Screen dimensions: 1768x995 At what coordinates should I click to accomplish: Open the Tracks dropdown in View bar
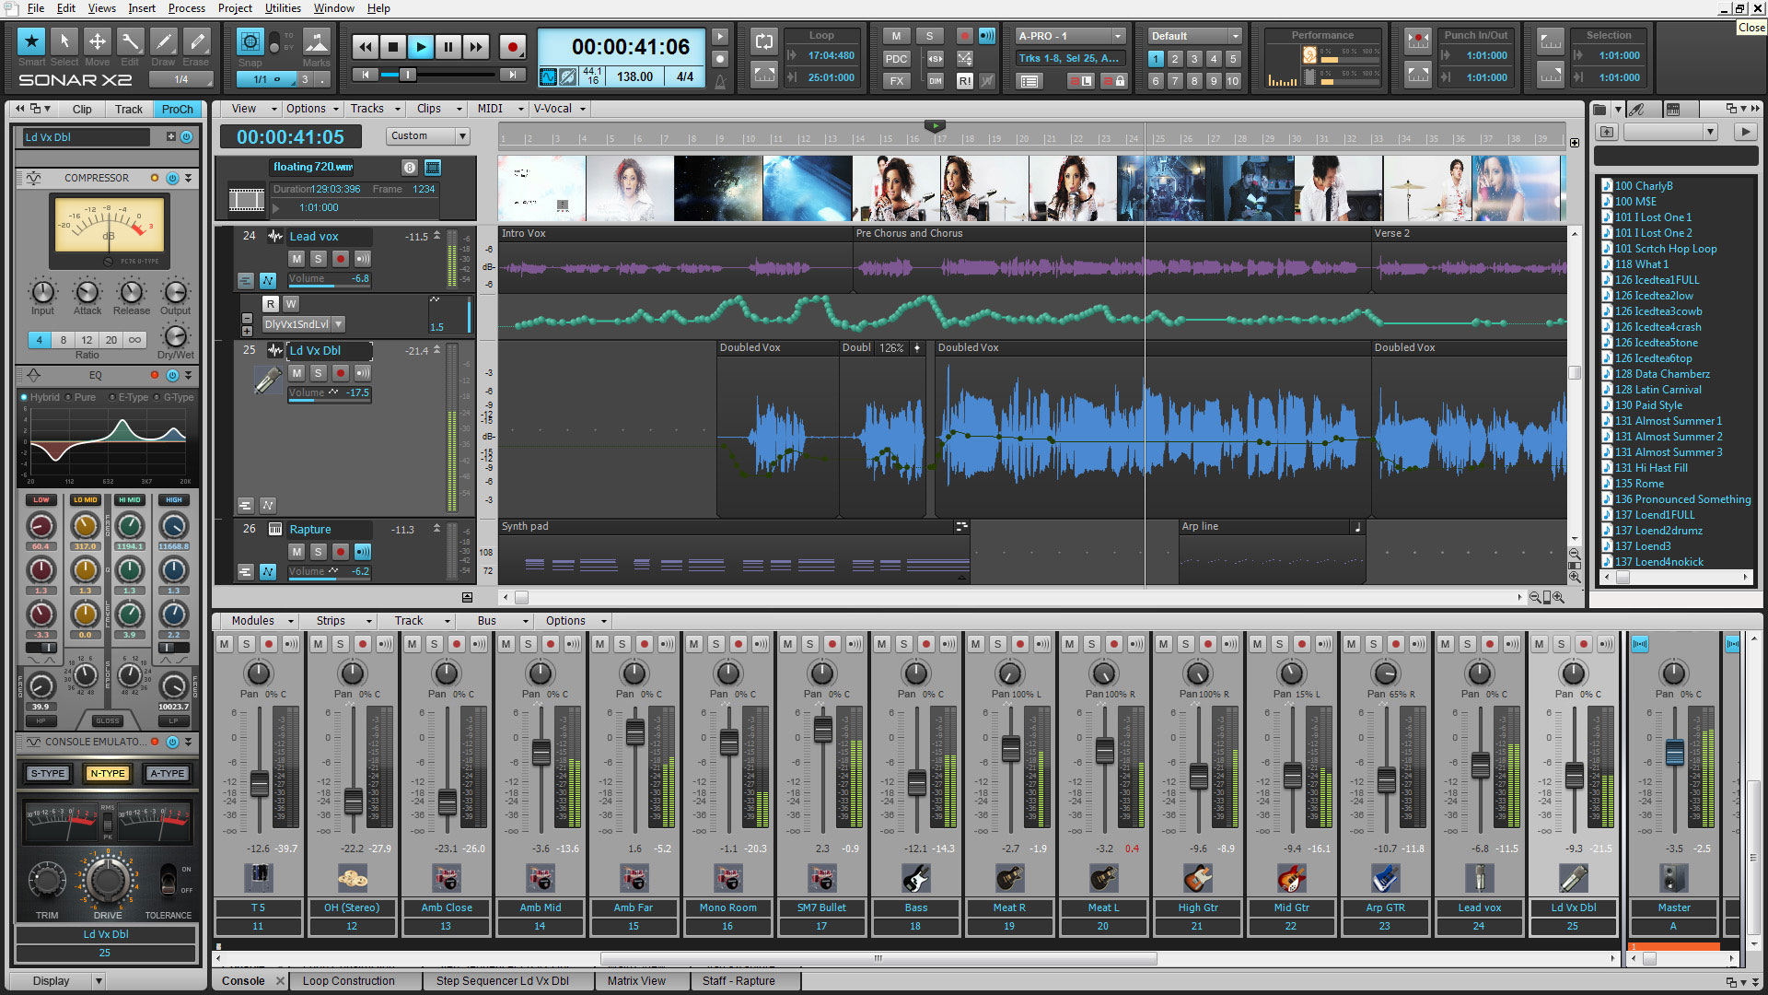(x=370, y=108)
